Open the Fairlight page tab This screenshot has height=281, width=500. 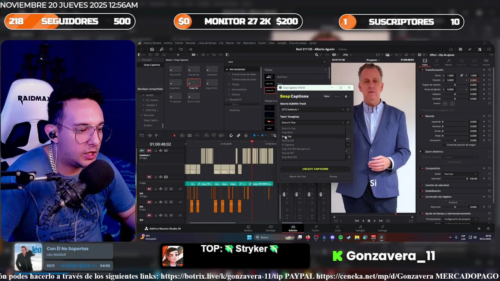click(x=360, y=229)
